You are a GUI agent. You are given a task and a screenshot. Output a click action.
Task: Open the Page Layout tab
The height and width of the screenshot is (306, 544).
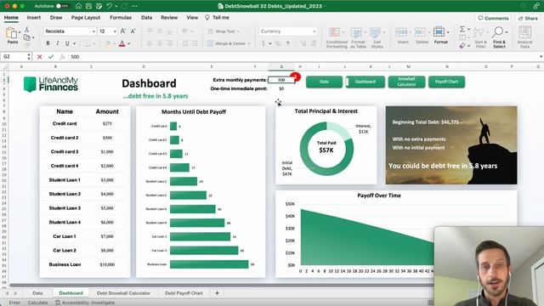(86, 17)
